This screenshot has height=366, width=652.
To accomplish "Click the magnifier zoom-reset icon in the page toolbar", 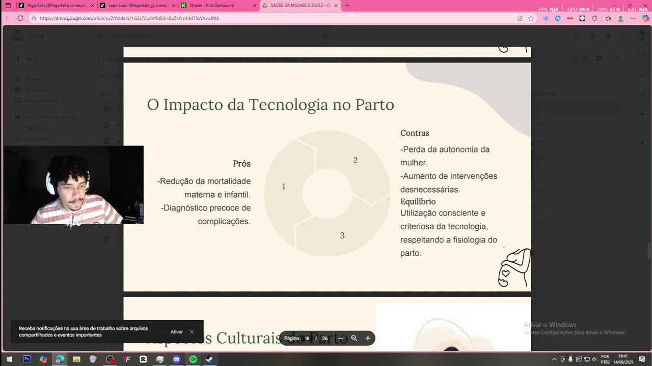I will [x=354, y=338].
